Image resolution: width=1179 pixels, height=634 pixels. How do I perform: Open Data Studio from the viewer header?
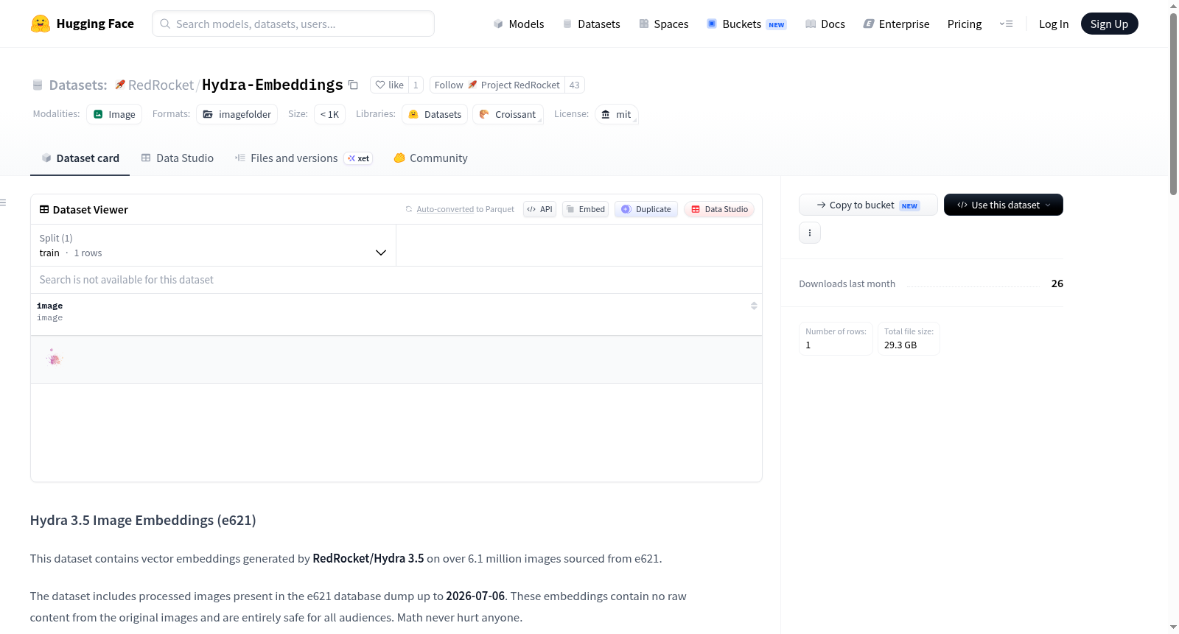tap(719, 209)
